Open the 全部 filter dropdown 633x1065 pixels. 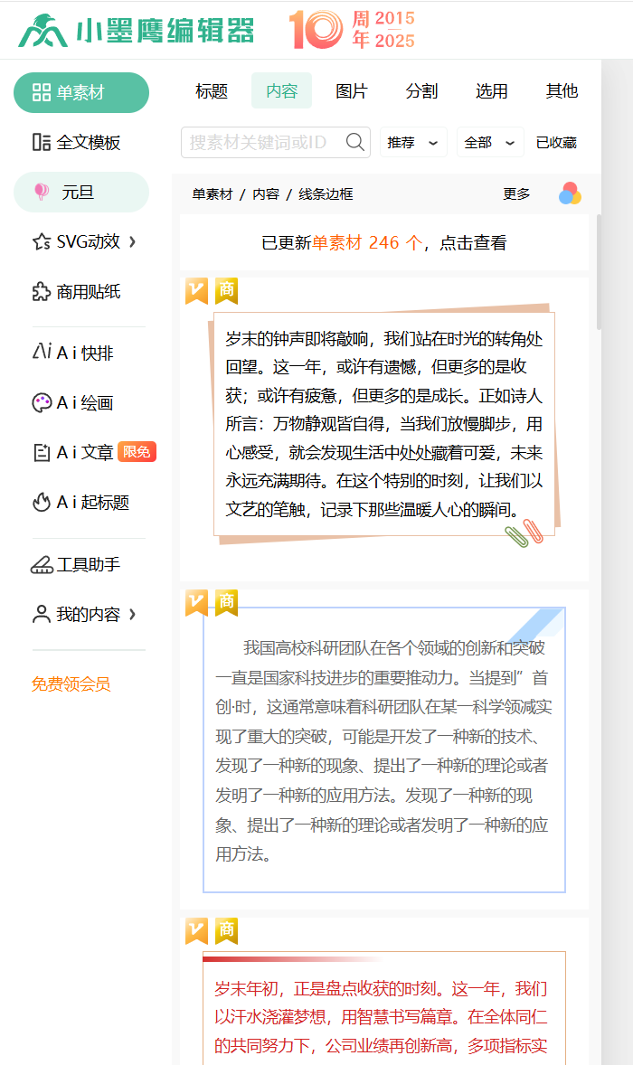488,143
